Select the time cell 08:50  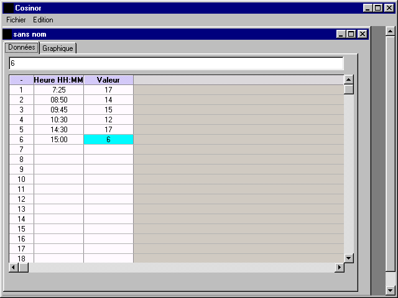coord(58,100)
